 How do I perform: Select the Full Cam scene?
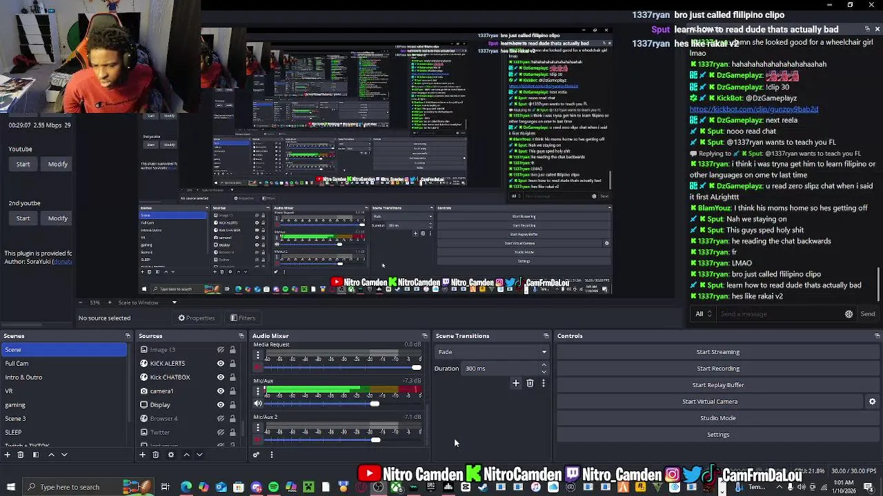(x=64, y=364)
